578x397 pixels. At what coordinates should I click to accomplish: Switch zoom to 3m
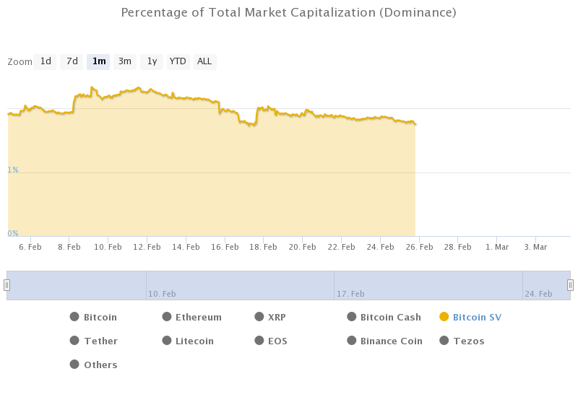125,61
